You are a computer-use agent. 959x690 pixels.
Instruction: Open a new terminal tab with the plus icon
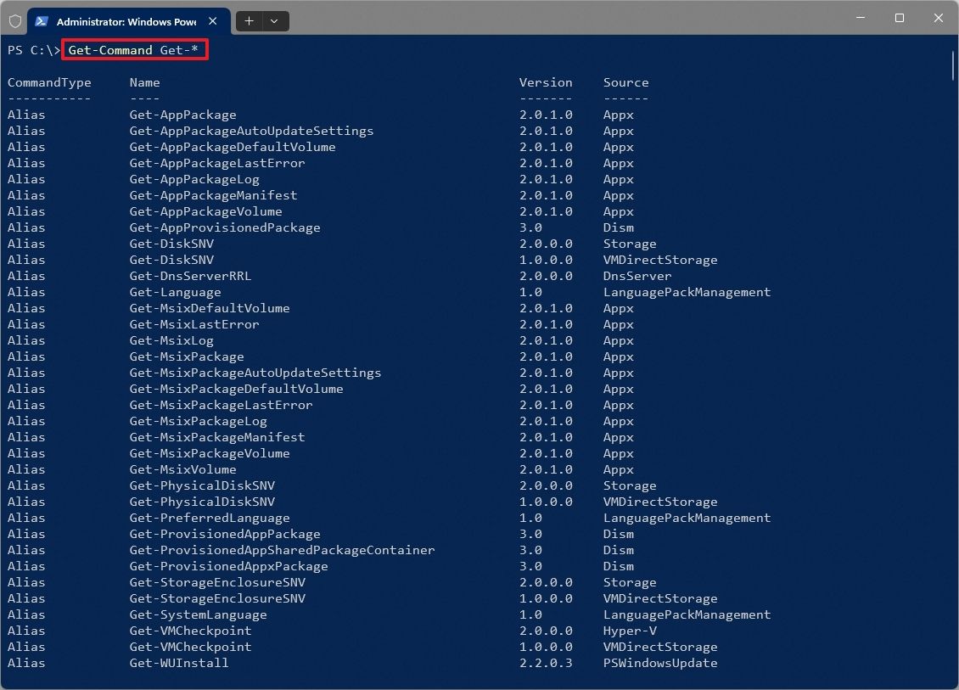pos(249,21)
